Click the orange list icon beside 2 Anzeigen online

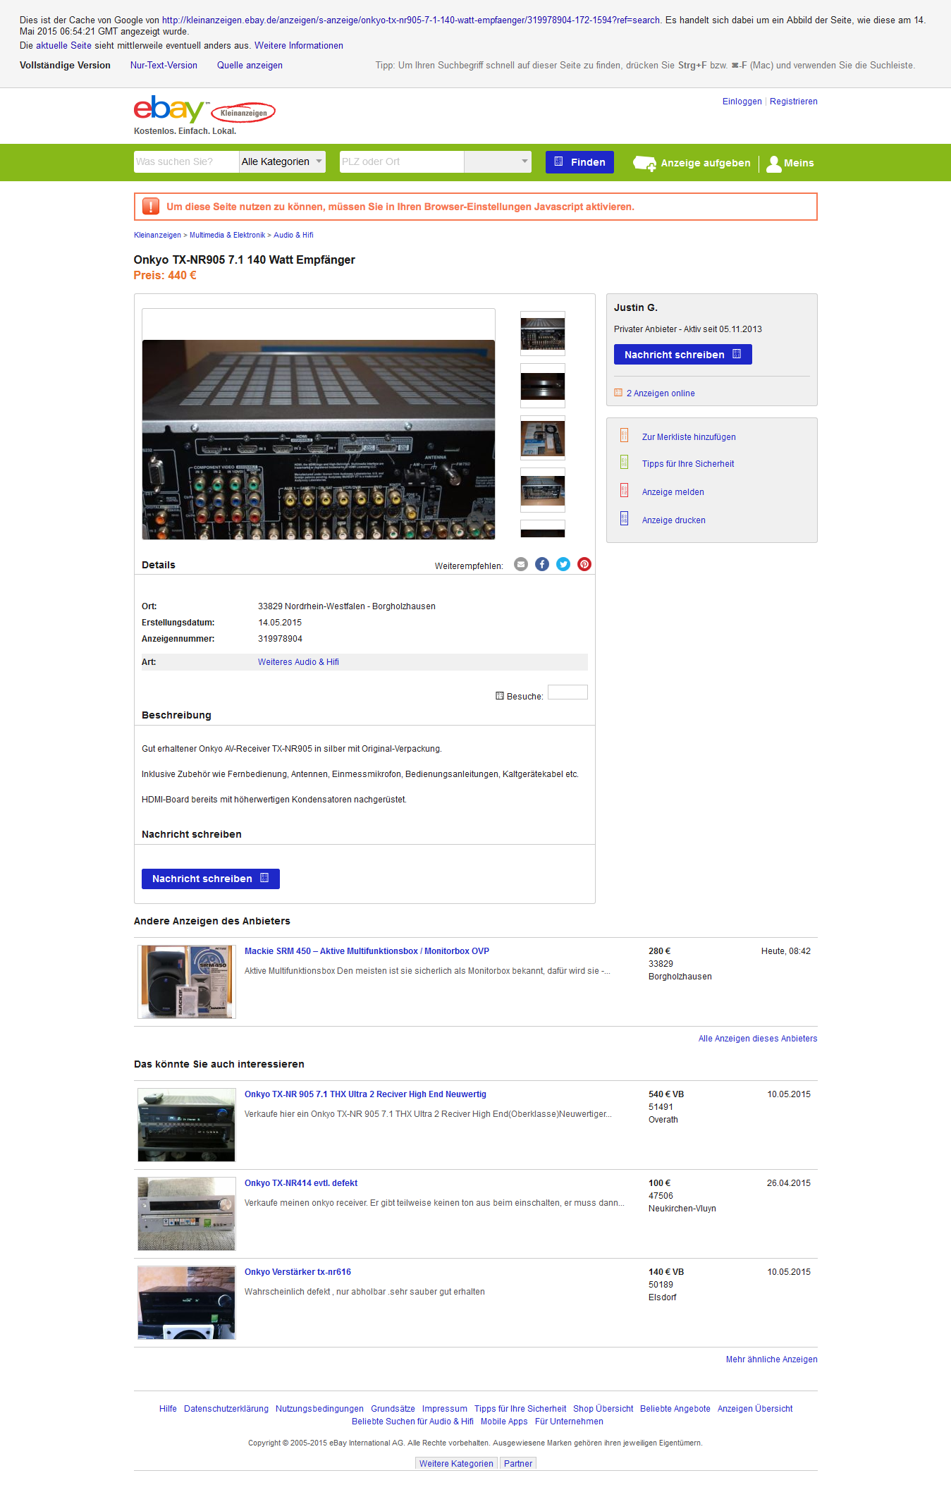tap(618, 393)
